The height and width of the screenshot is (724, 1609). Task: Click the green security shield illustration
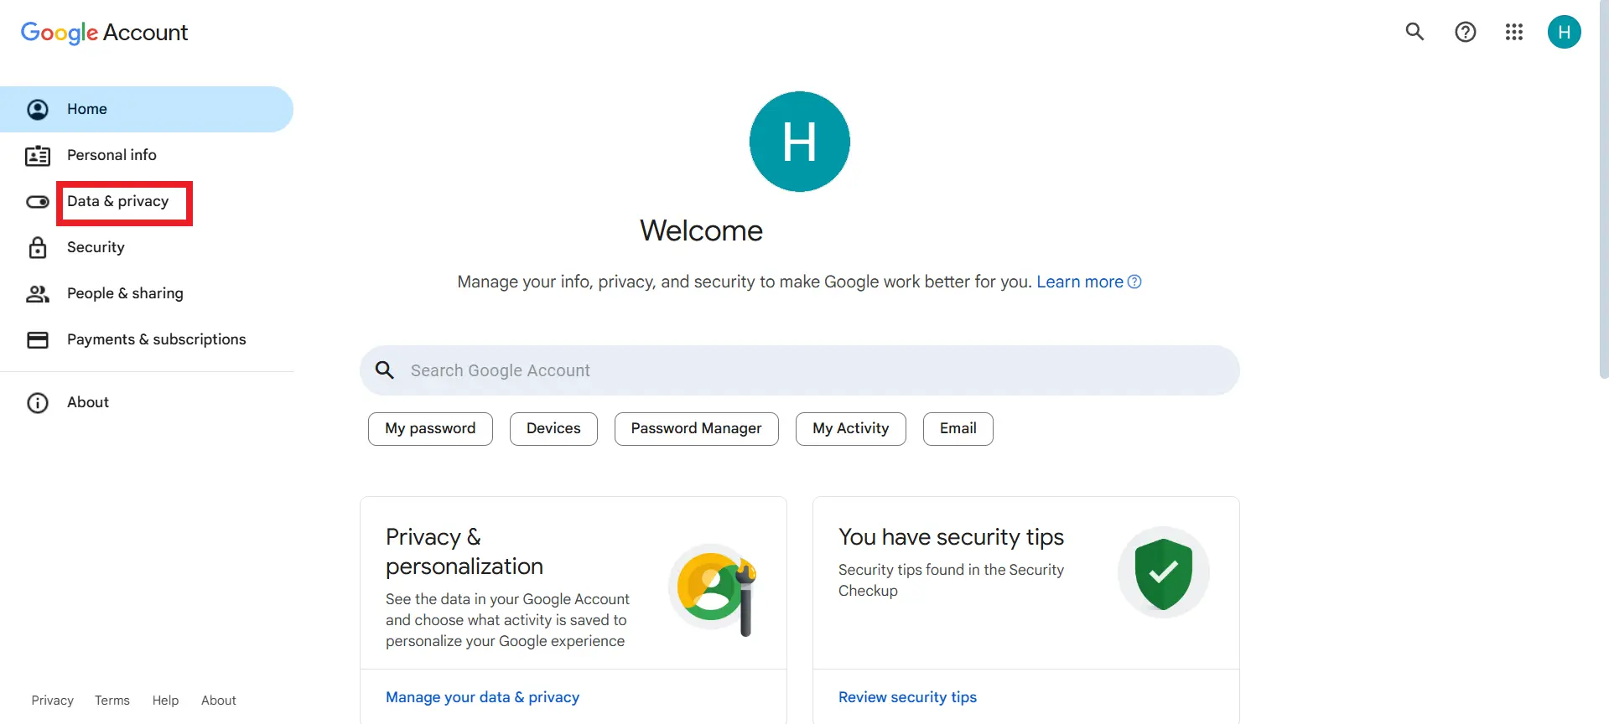point(1163,572)
